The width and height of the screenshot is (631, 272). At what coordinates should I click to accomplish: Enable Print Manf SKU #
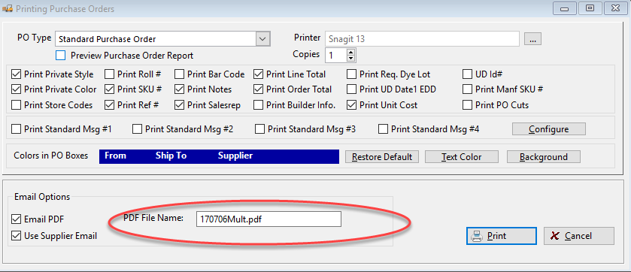(x=467, y=89)
